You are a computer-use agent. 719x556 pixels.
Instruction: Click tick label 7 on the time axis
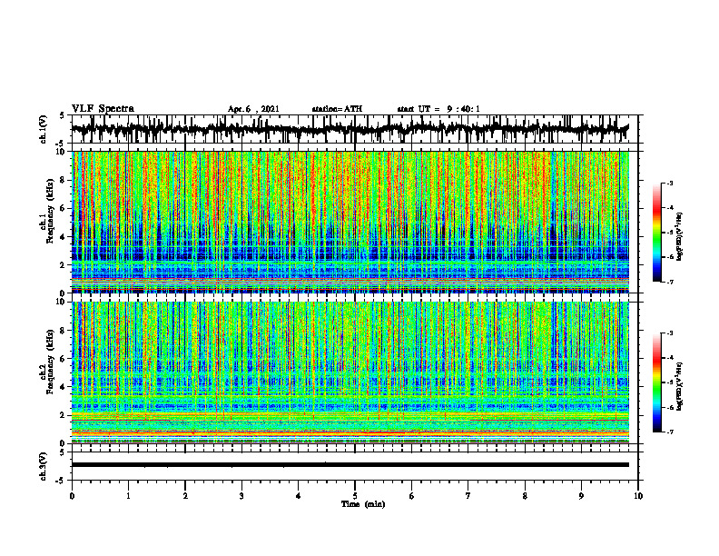pos(468,496)
